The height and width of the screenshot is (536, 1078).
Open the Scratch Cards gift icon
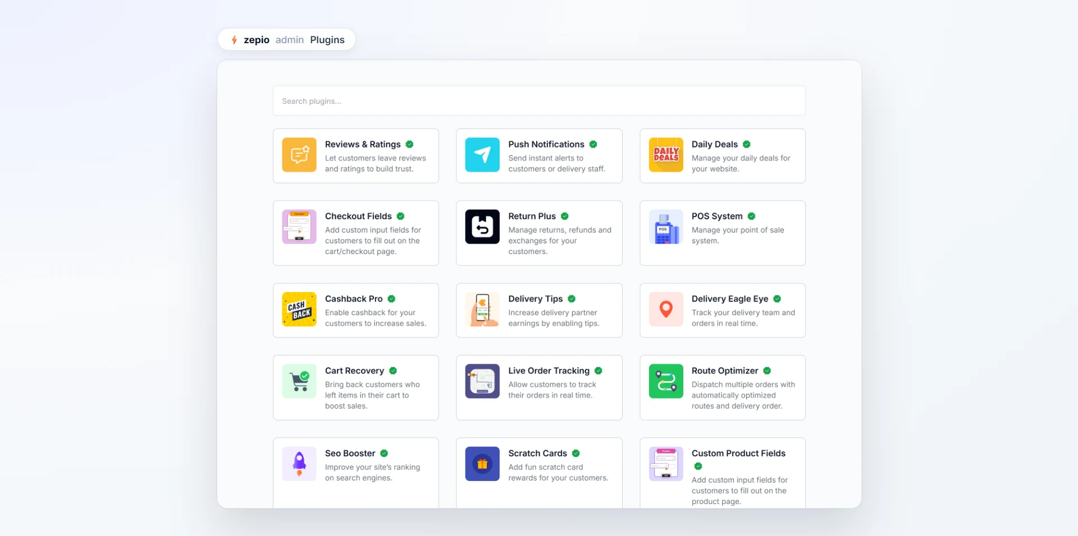click(482, 464)
